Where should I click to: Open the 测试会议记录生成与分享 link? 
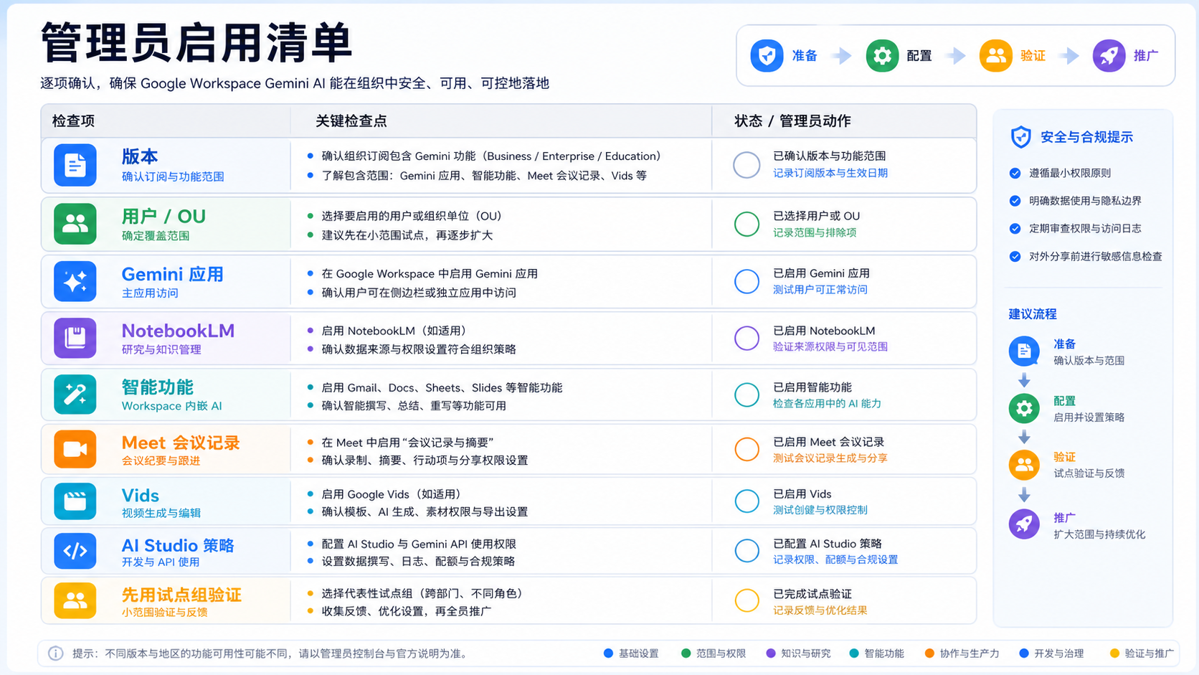(x=830, y=458)
